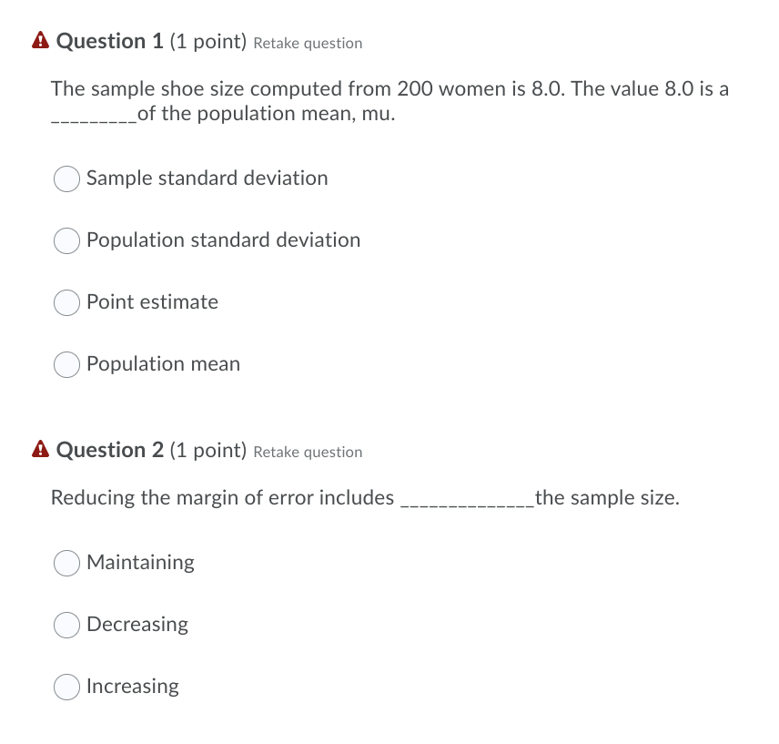Pick Increasing as the sample size answer
Viewport: 779px width, 744px height.
[x=66, y=687]
